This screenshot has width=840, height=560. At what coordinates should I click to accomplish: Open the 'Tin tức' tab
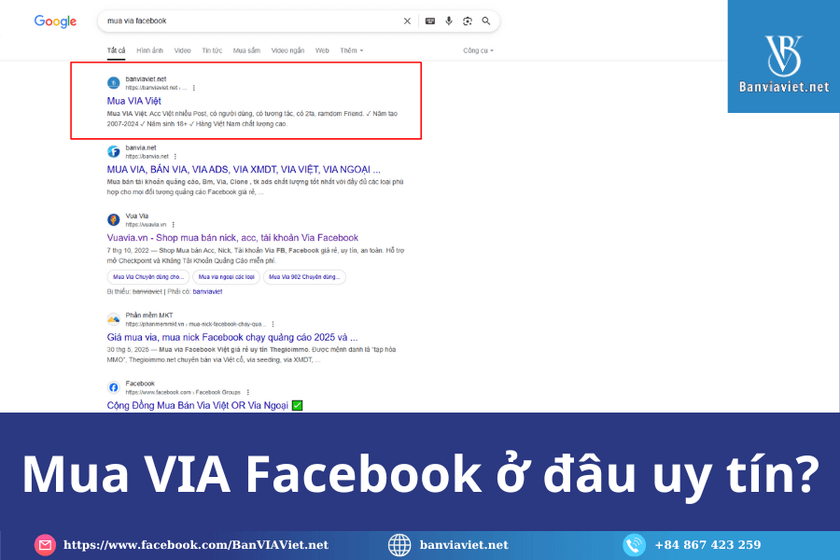(x=212, y=50)
